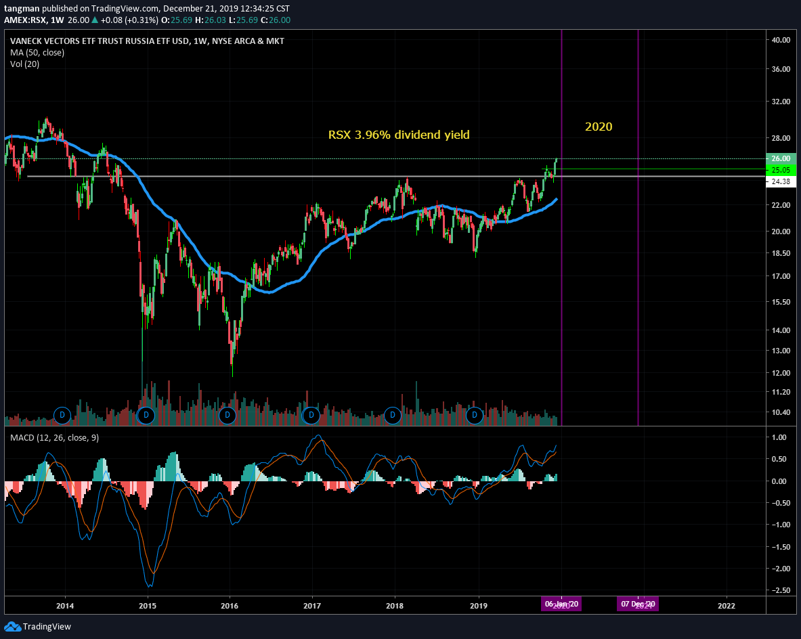Click the 1.00 value on MACD axis

779,437
